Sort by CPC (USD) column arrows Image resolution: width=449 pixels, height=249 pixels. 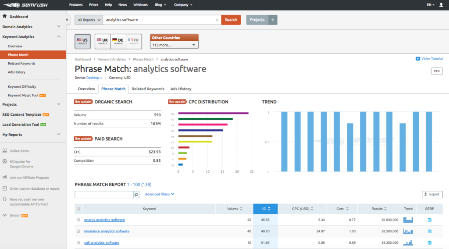[312, 209]
